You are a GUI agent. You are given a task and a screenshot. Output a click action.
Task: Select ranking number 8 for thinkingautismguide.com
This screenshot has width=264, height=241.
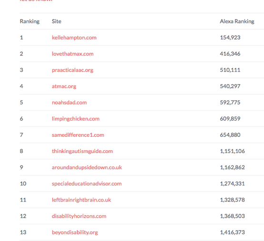coord(21,151)
